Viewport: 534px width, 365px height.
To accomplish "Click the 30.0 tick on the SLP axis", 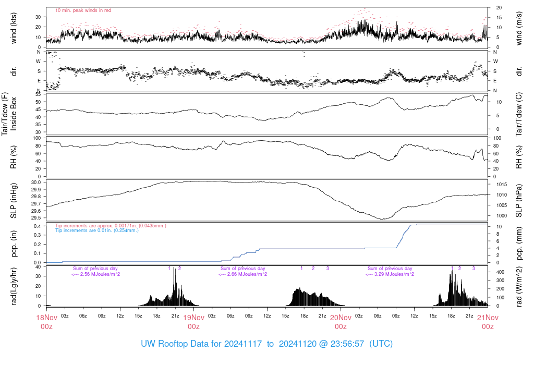I will pos(37,182).
